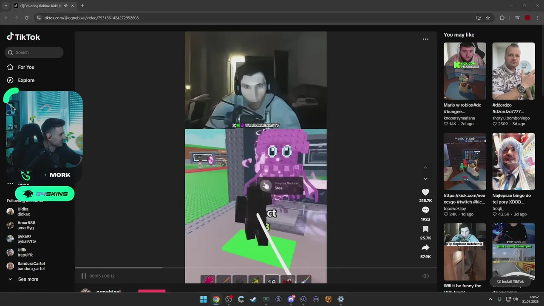Toggle the video player volume icon
This screenshot has width=544, height=306.
425,276
